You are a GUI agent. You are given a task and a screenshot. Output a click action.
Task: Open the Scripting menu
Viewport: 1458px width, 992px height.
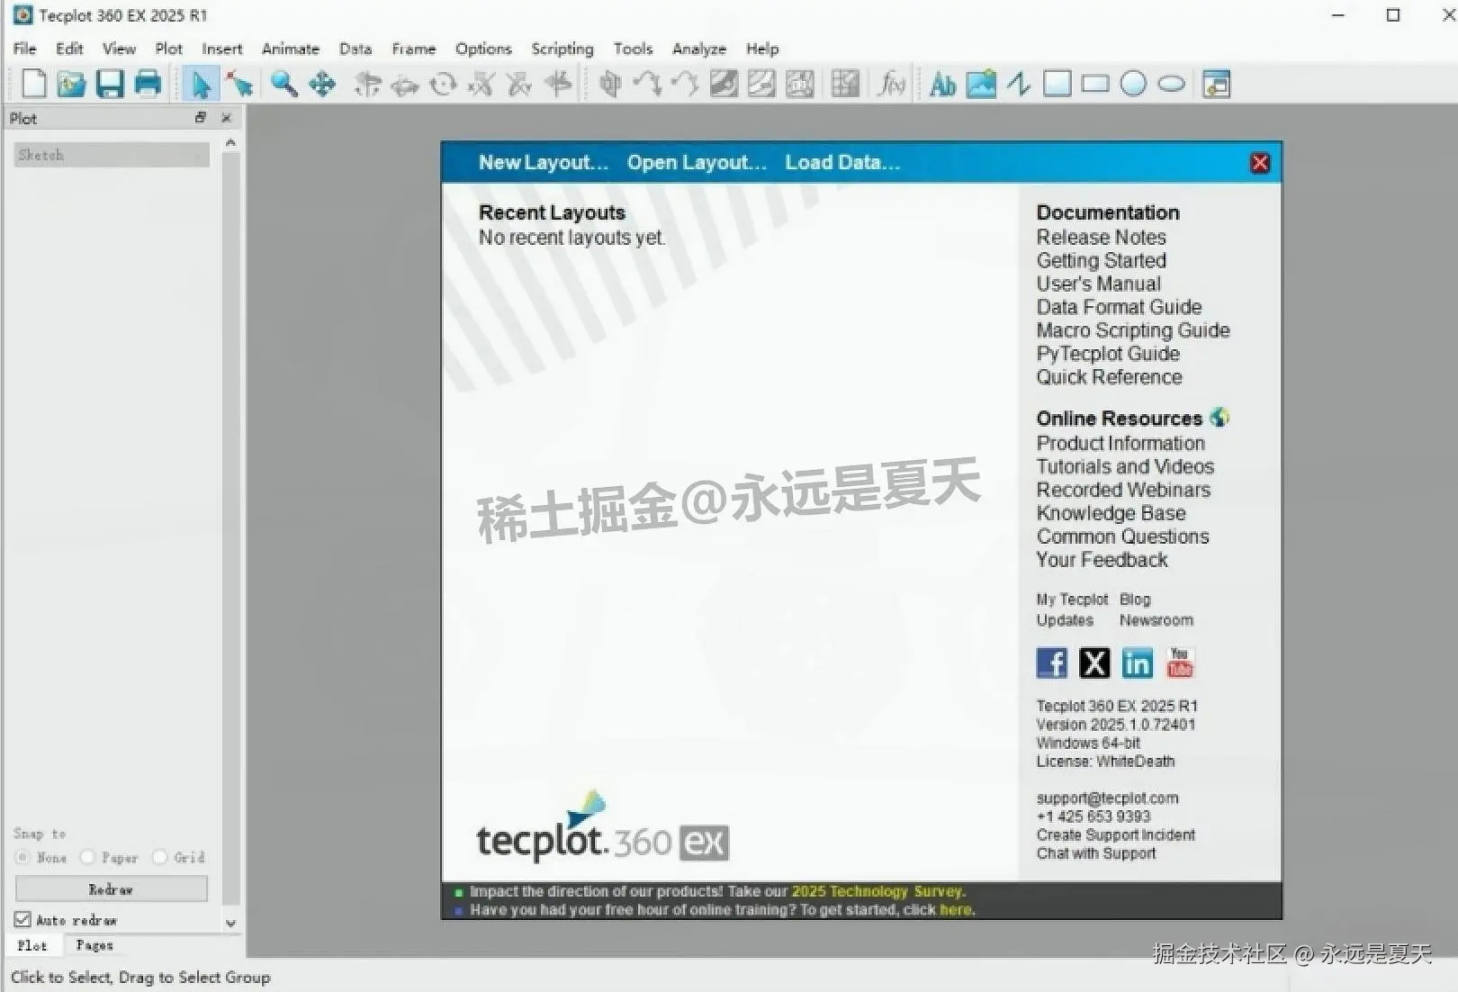click(562, 49)
